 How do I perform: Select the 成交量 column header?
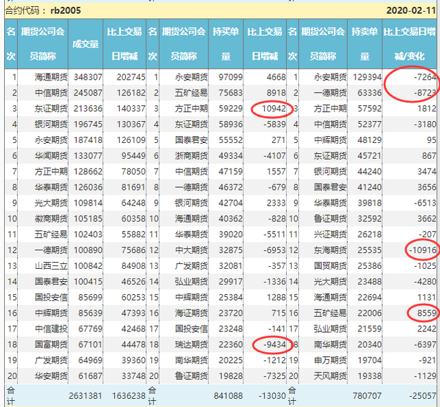pos(86,43)
